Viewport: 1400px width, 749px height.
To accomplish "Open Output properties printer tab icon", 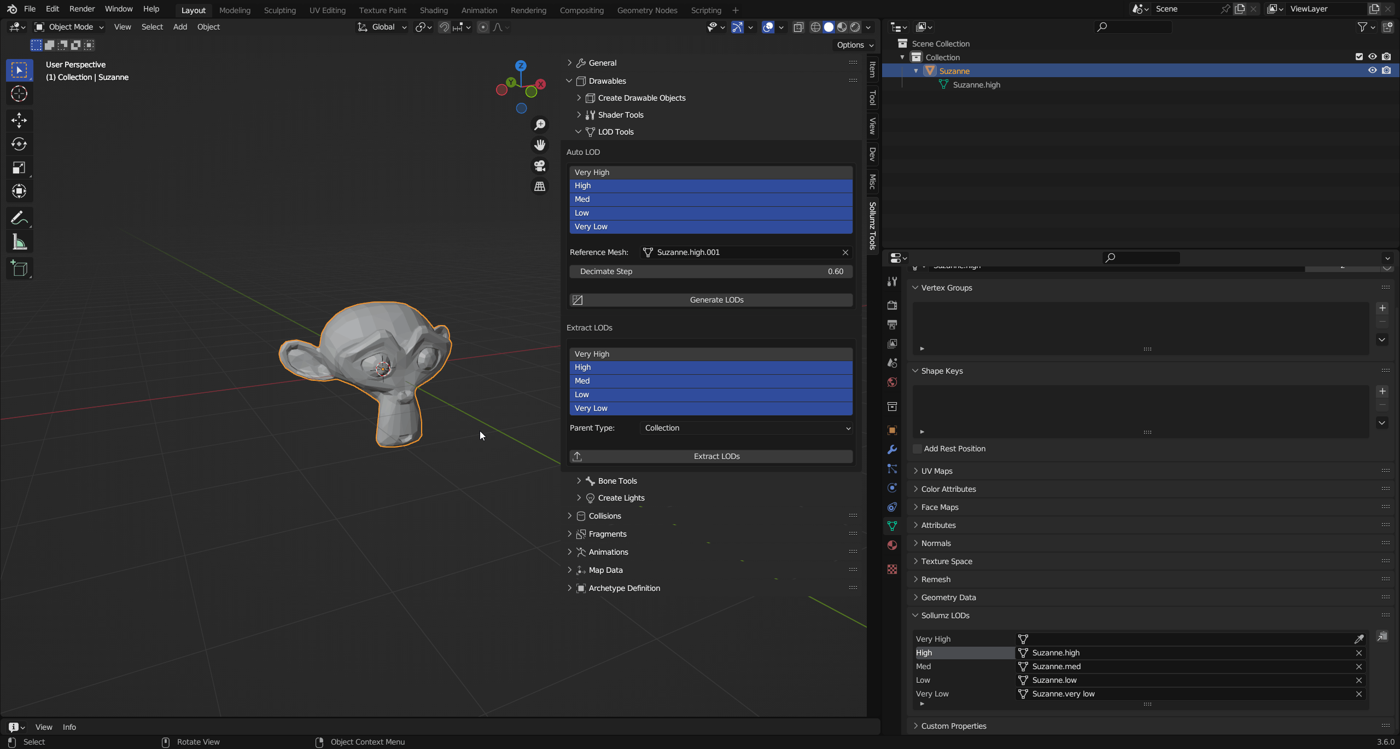I will tap(892, 324).
